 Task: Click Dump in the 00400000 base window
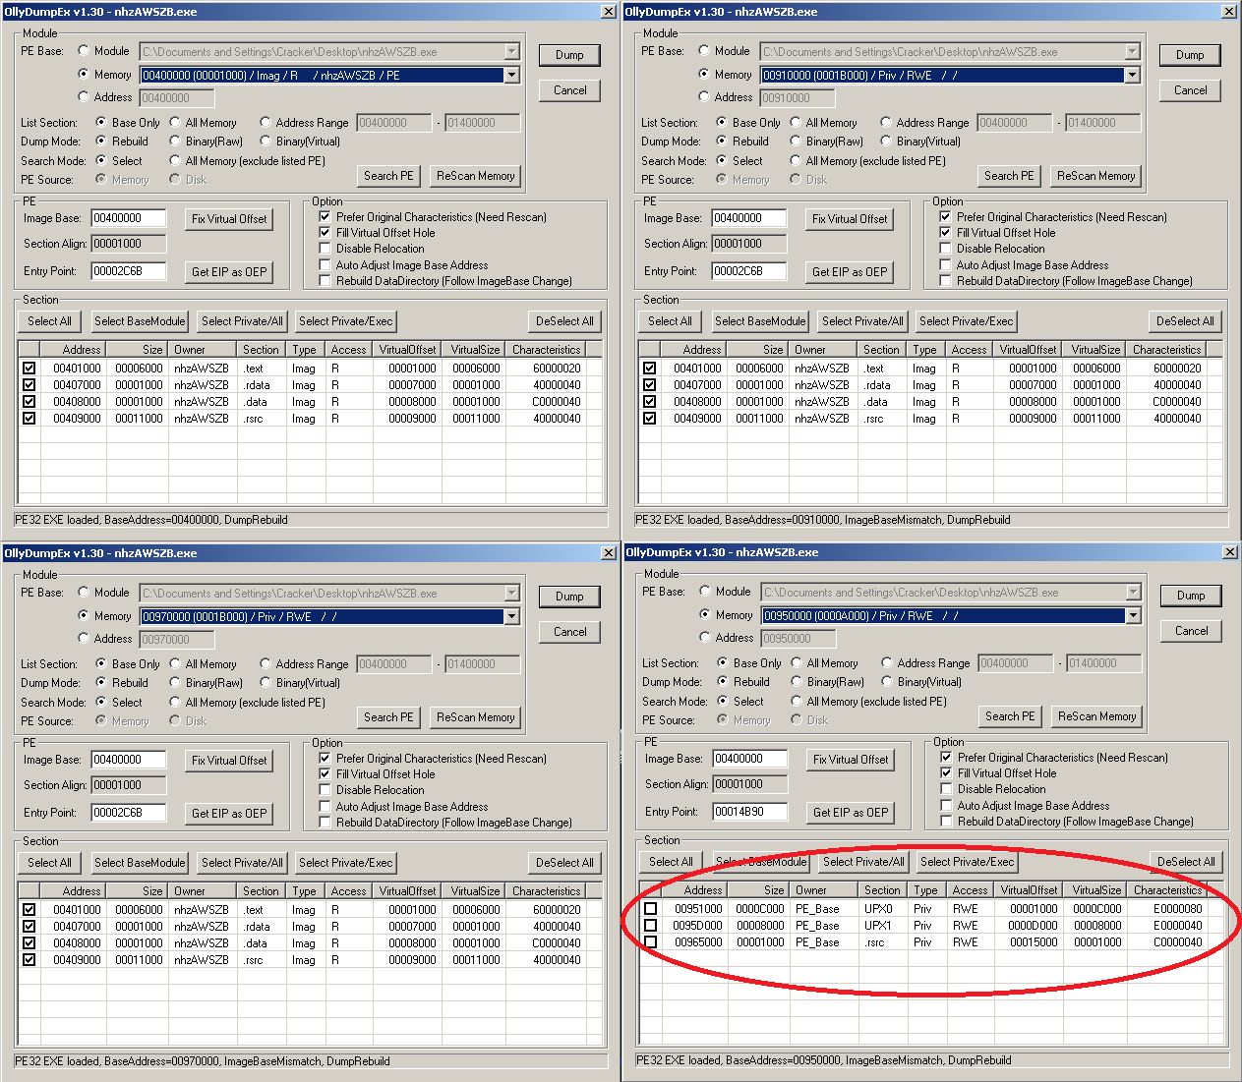click(569, 55)
